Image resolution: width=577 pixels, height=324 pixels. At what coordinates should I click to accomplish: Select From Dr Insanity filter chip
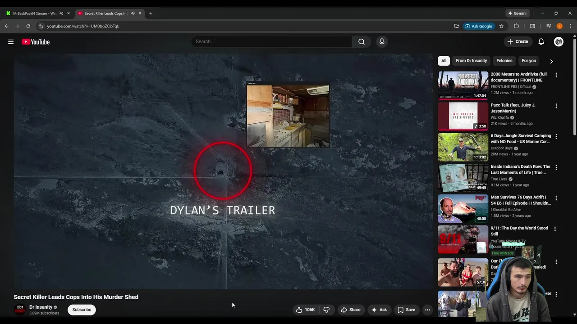coord(471,61)
